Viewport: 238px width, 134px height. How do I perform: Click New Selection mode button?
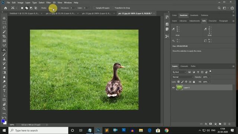click(x=22, y=8)
